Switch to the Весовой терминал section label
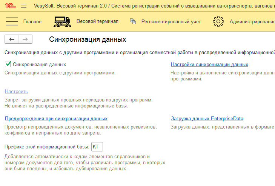The image size is (275, 186). 97,21
